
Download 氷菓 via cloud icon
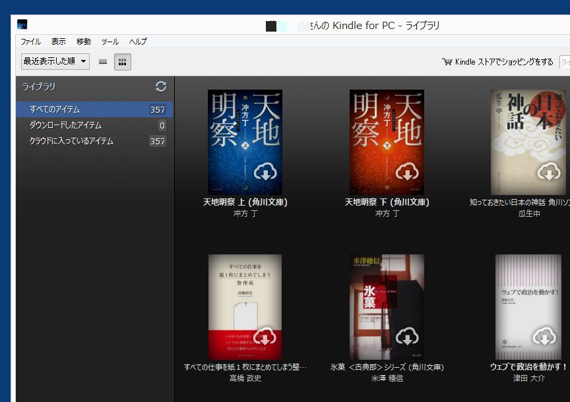tap(407, 336)
